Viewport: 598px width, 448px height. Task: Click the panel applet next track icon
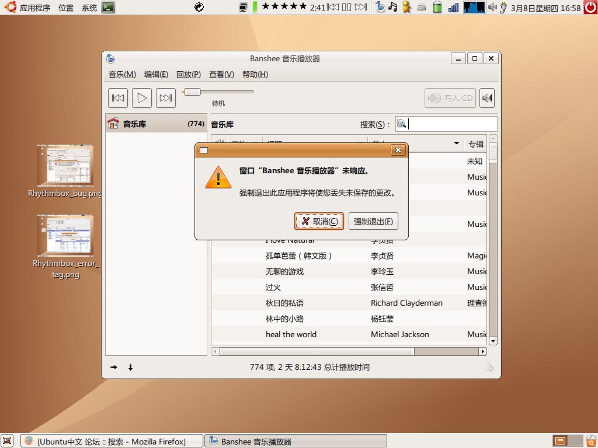point(360,7)
